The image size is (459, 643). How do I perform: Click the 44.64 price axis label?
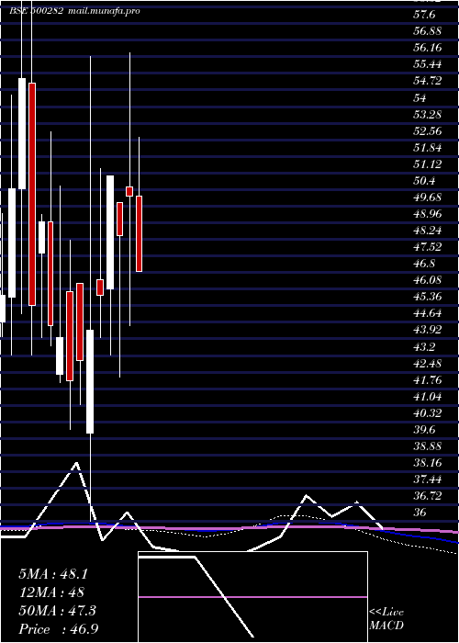click(428, 314)
